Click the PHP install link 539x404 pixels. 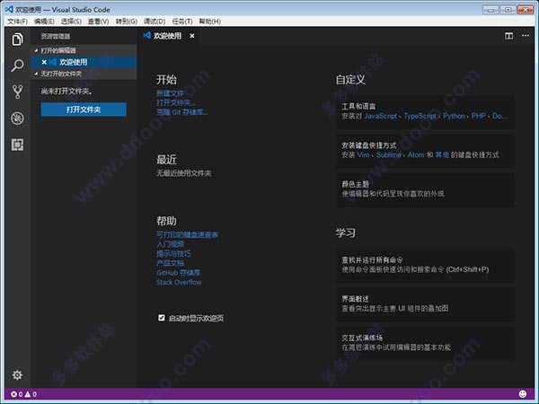pos(479,116)
